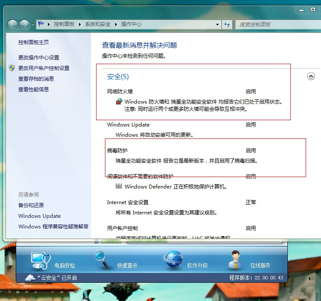Open 控制面板主页 link in sidebar
The width and height of the screenshot is (321, 301).
[x=34, y=42]
